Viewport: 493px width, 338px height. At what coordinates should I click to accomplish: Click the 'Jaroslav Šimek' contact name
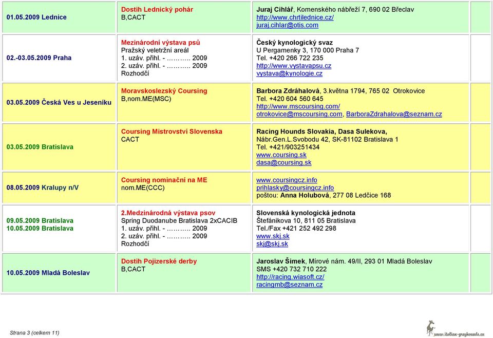click(280, 261)
